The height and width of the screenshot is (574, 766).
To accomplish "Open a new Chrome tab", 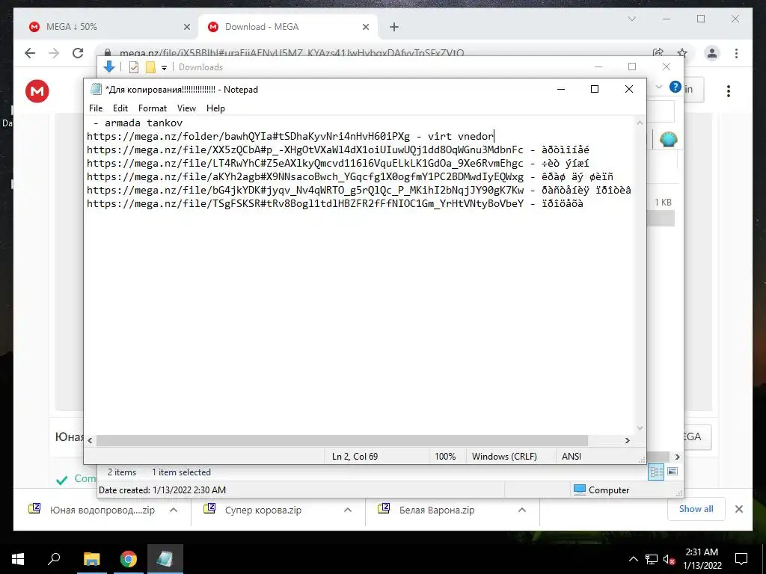I will pyautogui.click(x=394, y=27).
